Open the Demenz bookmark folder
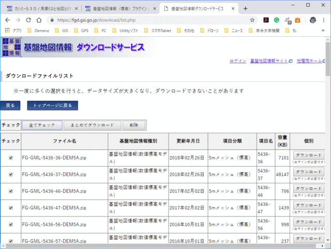This screenshot has height=249, width=331. click(x=38, y=30)
